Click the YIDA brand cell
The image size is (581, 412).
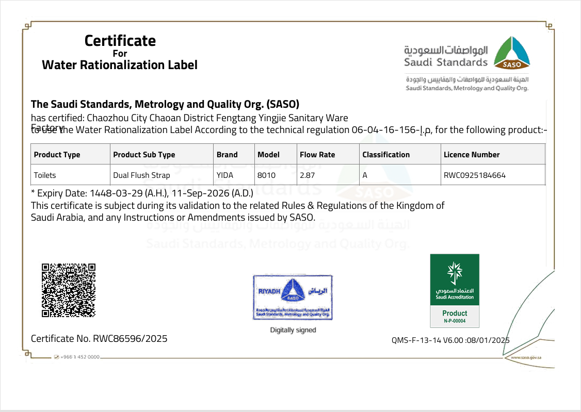pos(225,175)
